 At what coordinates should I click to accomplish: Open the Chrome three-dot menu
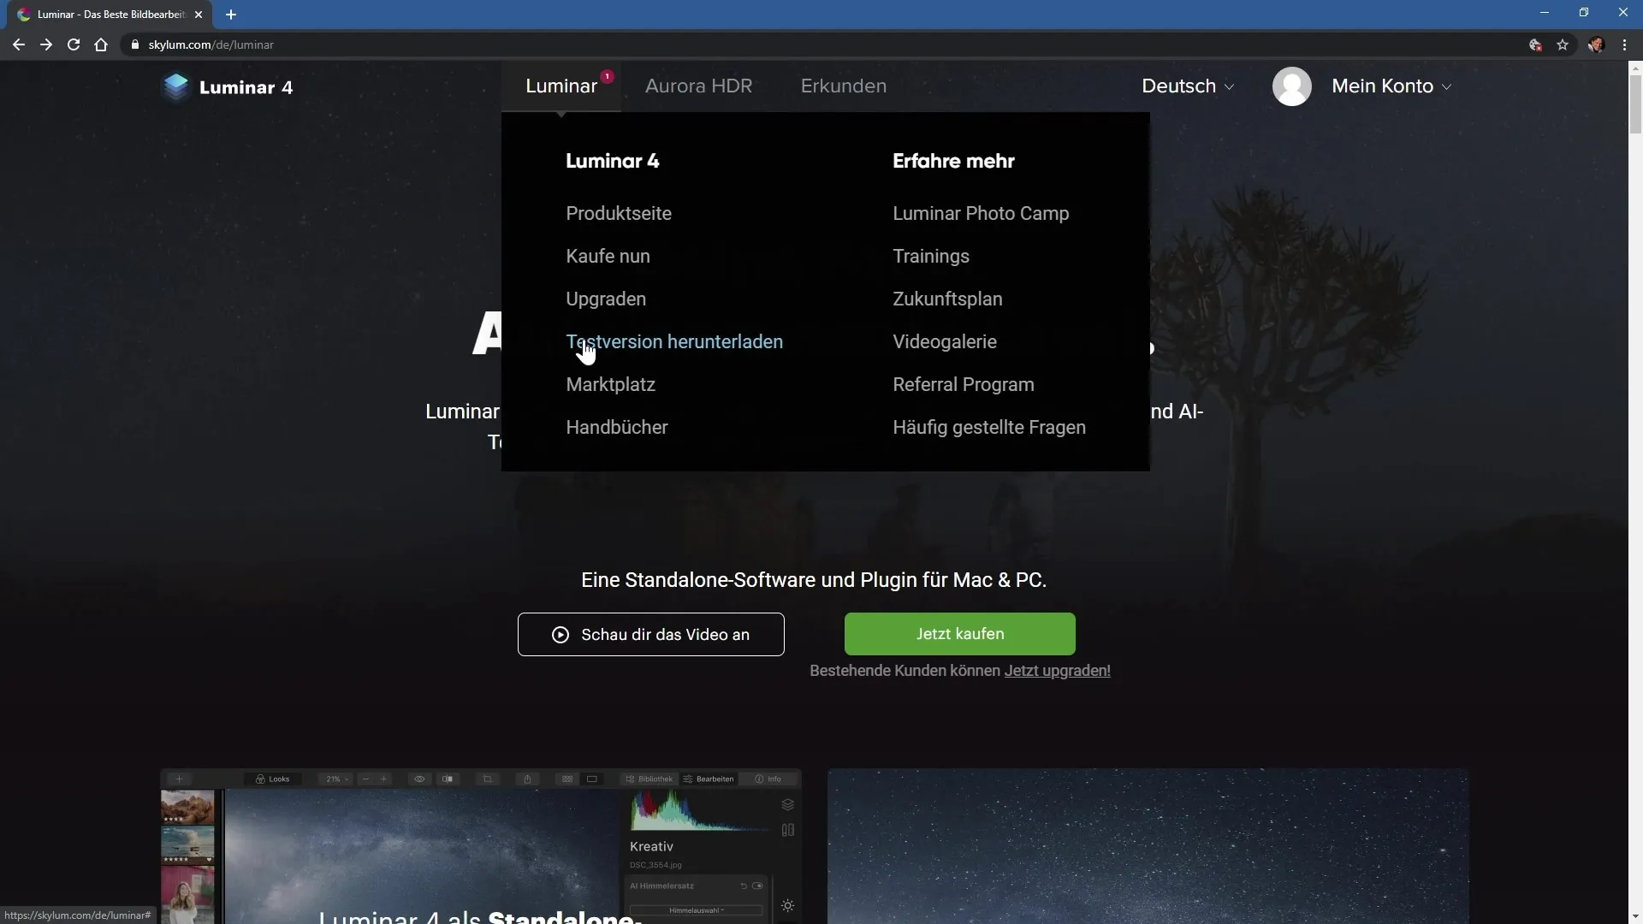(1624, 44)
